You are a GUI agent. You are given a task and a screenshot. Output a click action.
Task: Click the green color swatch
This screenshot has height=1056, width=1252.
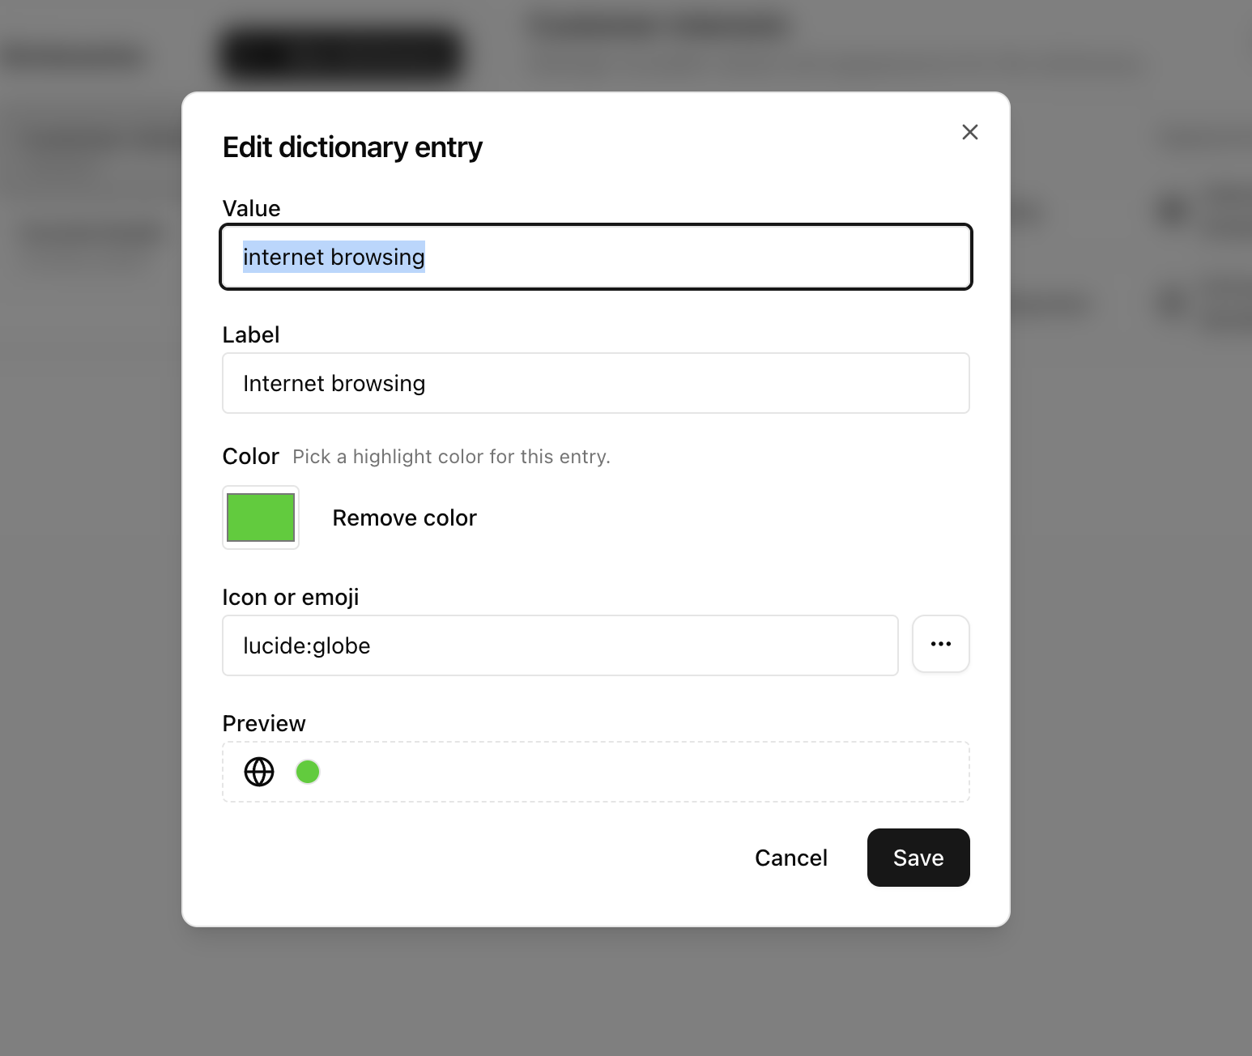260,517
